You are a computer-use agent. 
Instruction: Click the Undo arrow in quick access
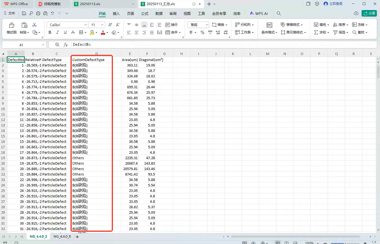[52, 13]
